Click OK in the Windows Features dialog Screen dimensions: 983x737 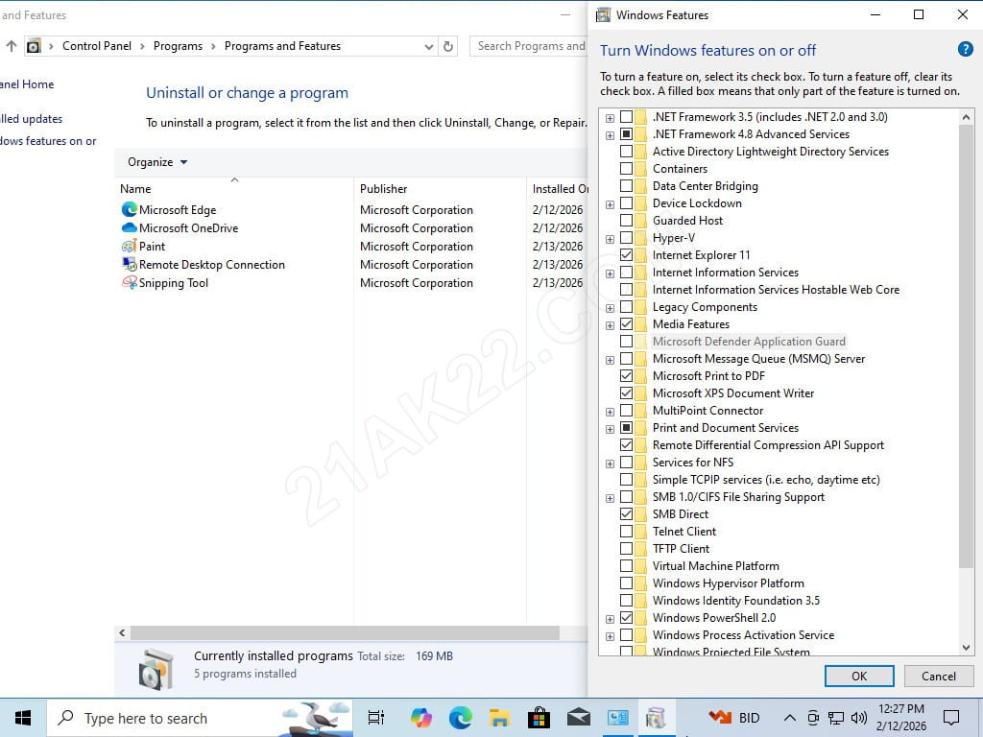pyautogui.click(x=859, y=676)
